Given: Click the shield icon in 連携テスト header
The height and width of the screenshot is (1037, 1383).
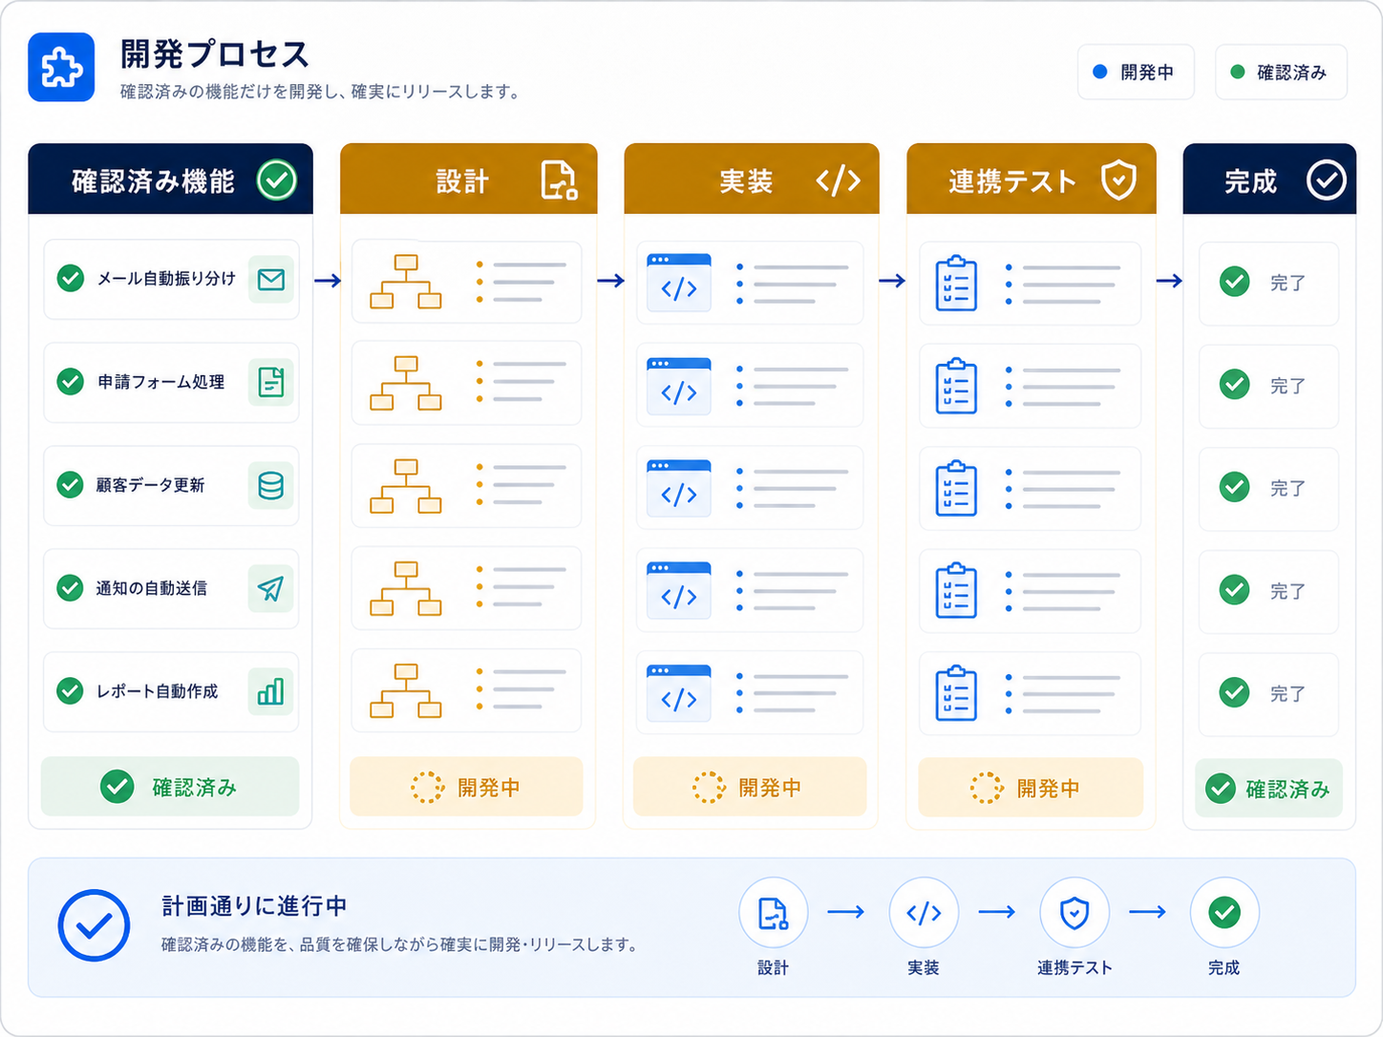Looking at the screenshot, I should coord(1118,180).
